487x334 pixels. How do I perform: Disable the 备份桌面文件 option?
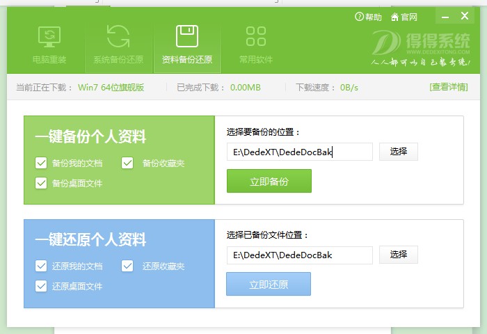41,184
